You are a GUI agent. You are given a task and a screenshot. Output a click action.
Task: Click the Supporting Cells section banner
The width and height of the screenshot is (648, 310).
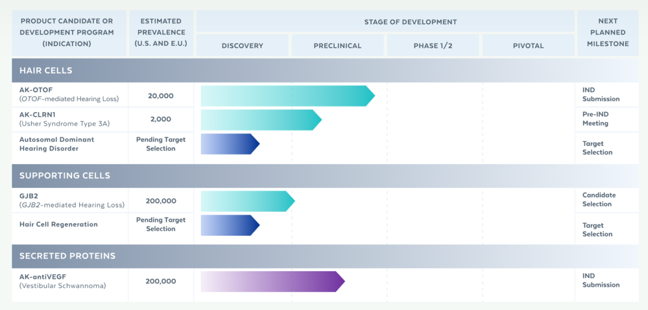tap(325, 175)
